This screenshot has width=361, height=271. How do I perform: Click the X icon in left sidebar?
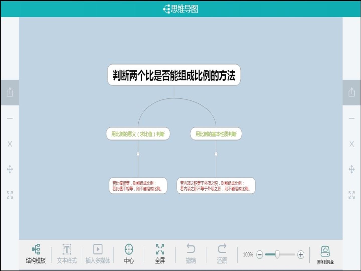point(10,144)
